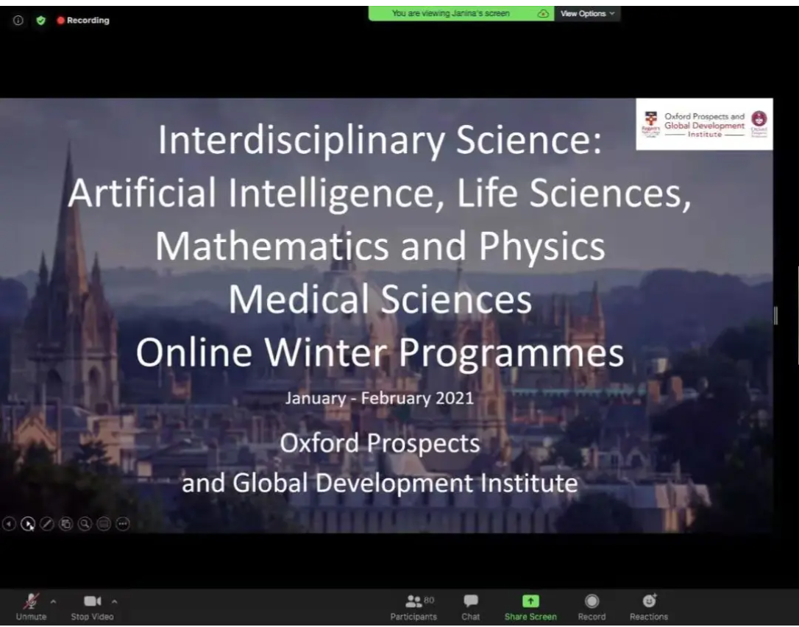Screen dimensions: 799x627
Task: Click the "and Global Development Institute" text
Action: tap(380, 482)
